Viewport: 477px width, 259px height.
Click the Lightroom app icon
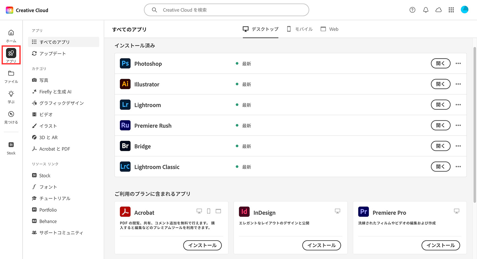click(x=125, y=105)
